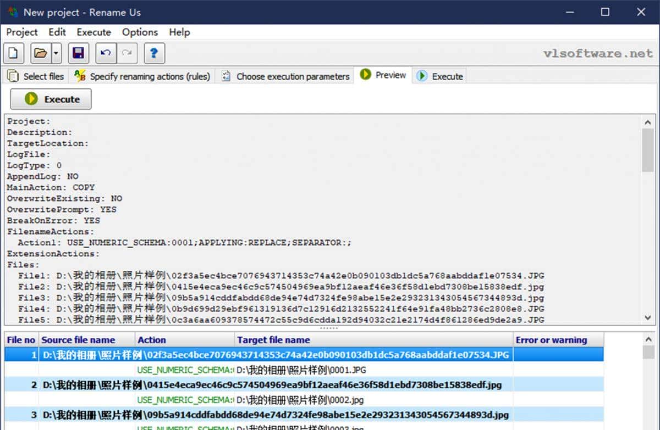Open the Project menu
Viewport: 660px width, 430px height.
click(x=22, y=32)
